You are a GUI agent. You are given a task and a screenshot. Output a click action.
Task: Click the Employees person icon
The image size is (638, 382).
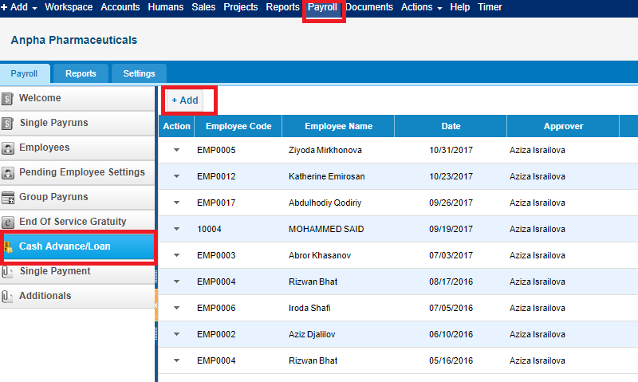pyautogui.click(x=8, y=148)
